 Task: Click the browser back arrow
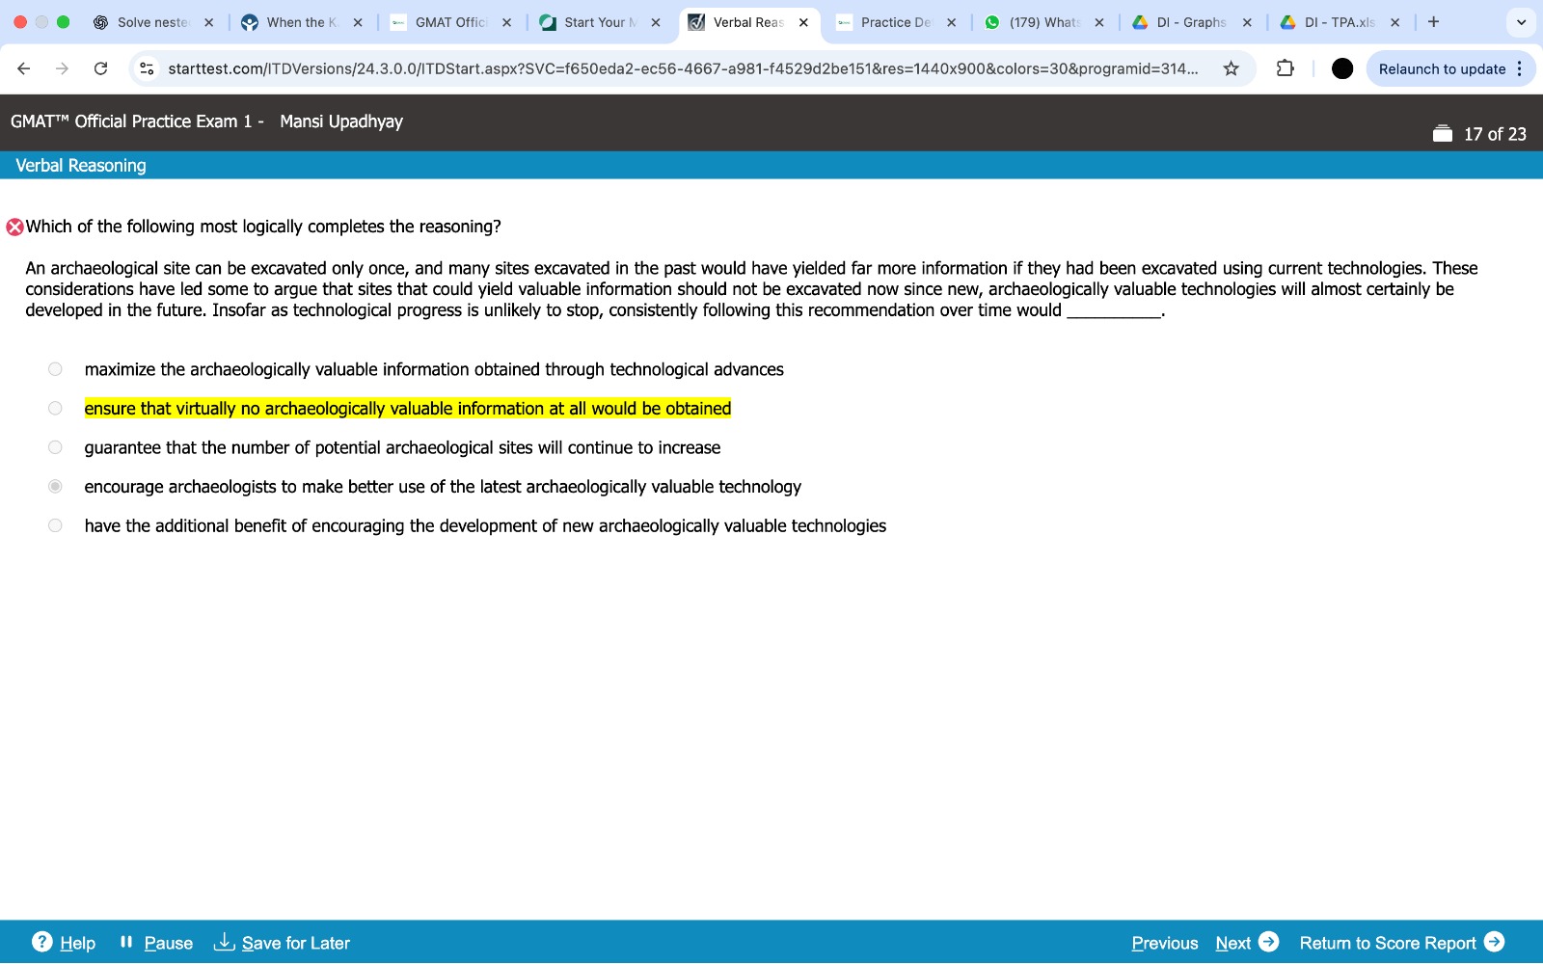click(x=24, y=68)
